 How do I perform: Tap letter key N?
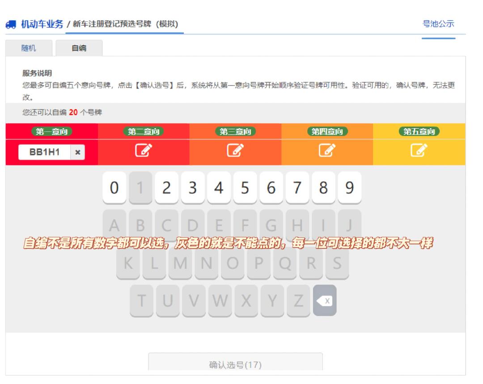[206, 263]
